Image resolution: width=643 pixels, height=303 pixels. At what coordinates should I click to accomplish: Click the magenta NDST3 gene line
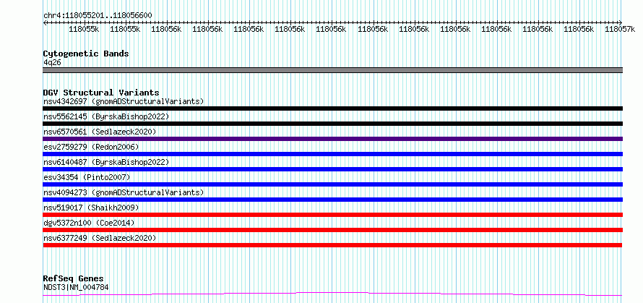coord(332,294)
